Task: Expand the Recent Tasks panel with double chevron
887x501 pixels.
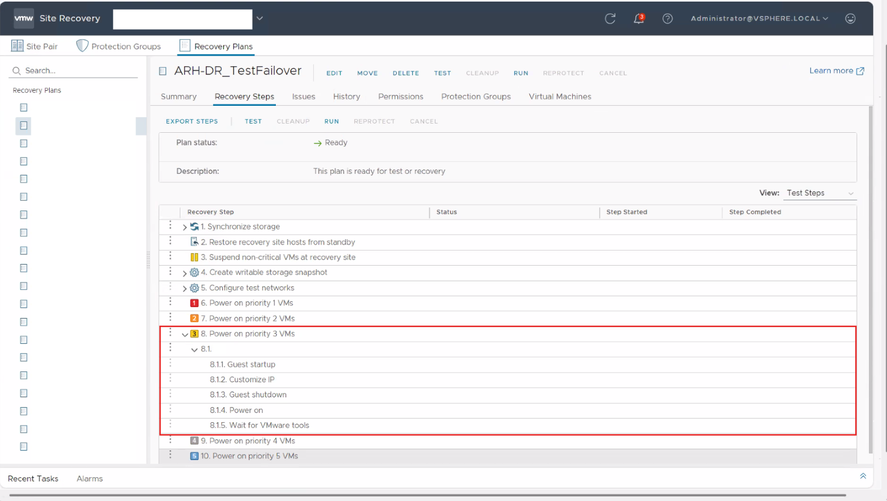Action: [863, 476]
